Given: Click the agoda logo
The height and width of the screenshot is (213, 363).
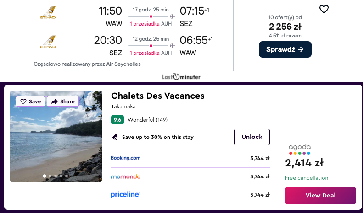Looking at the screenshot, I should (x=300, y=149).
